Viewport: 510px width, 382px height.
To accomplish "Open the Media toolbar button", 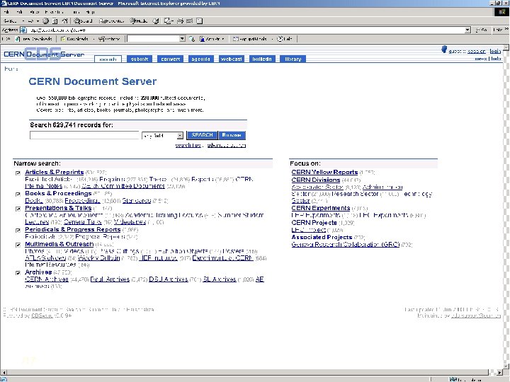I will tap(139, 21).
